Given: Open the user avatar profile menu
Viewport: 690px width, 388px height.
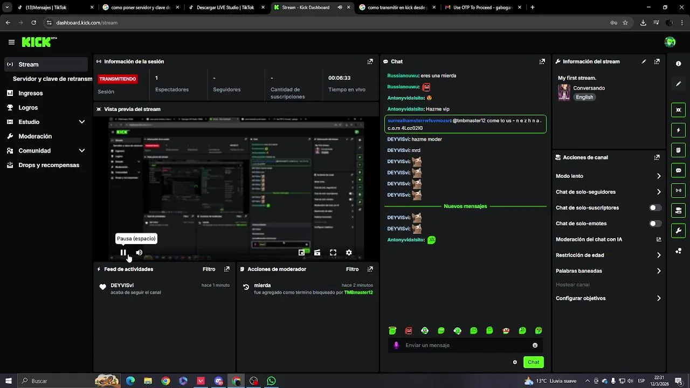Looking at the screenshot, I should click(x=670, y=42).
